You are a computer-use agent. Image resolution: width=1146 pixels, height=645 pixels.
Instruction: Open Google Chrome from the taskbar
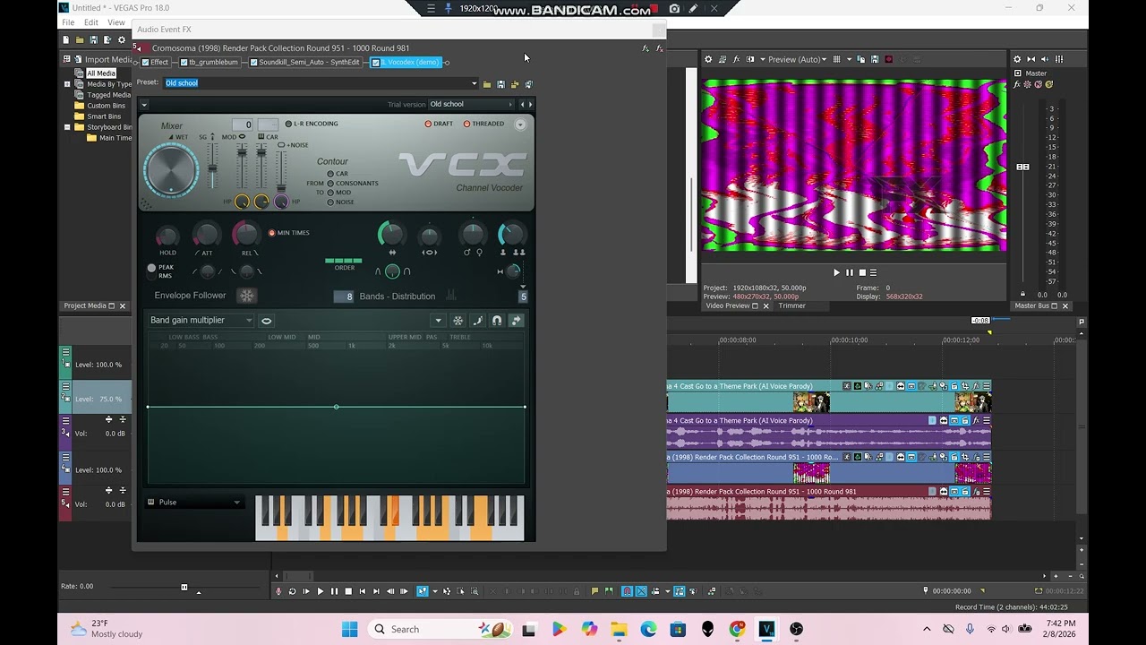coord(737,629)
